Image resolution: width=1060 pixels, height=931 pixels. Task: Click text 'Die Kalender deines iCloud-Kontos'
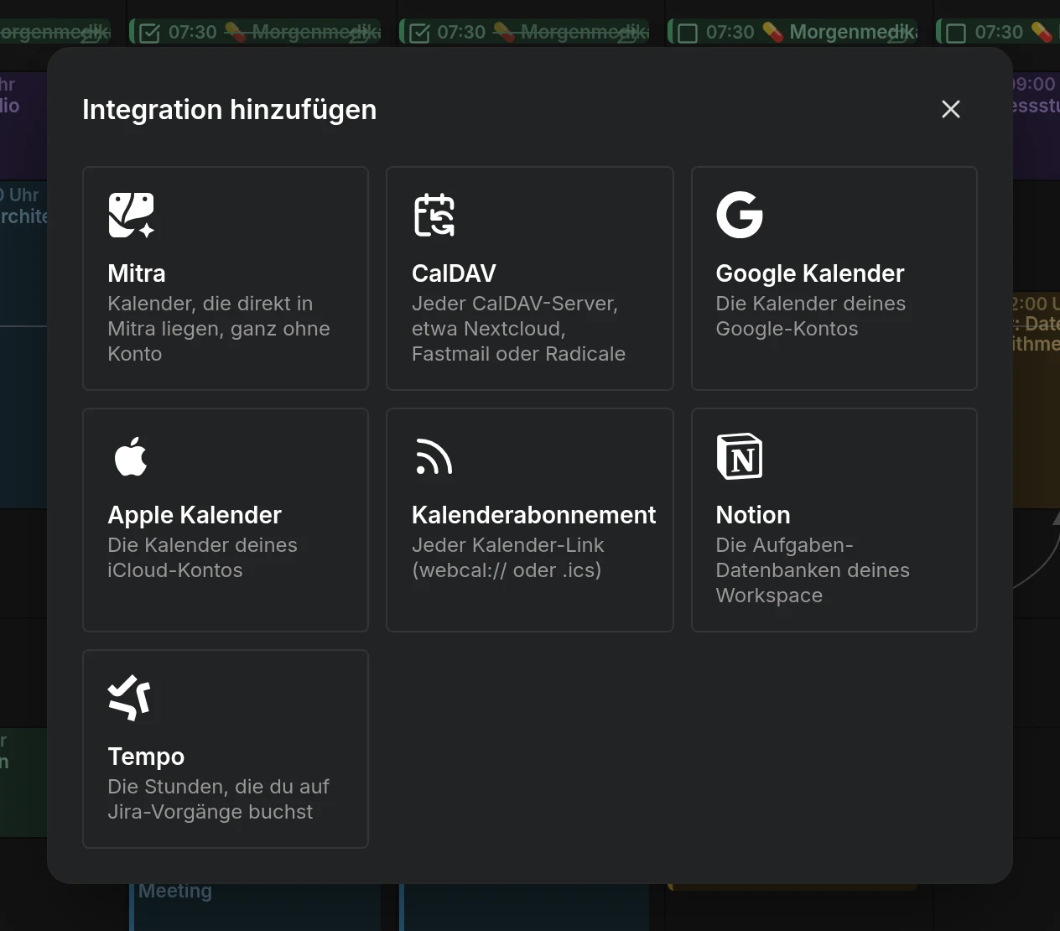pos(202,558)
